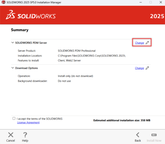This screenshot has height=144, width=165.
Task: Click the 'Installation Location:' label
Action: [30, 56]
